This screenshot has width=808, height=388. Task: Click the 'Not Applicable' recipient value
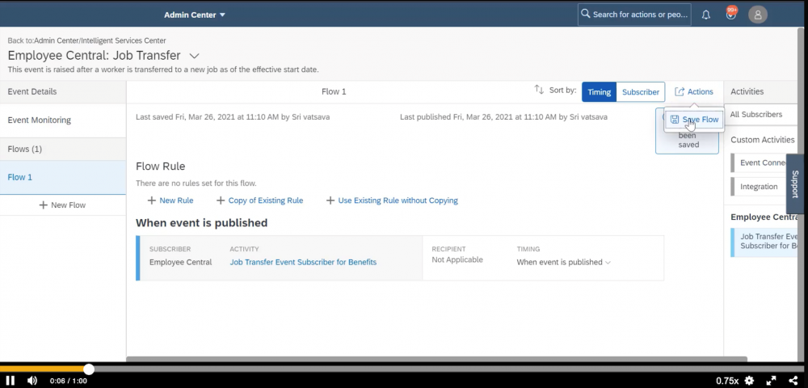pyautogui.click(x=457, y=259)
